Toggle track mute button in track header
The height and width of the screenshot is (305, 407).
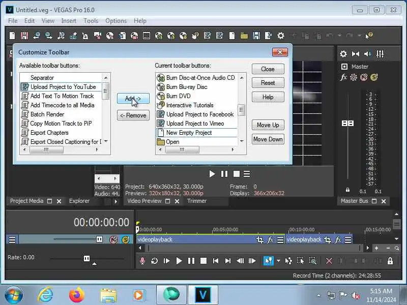(113, 239)
